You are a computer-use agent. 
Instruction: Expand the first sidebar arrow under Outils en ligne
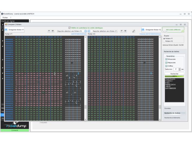tap(2, 25)
